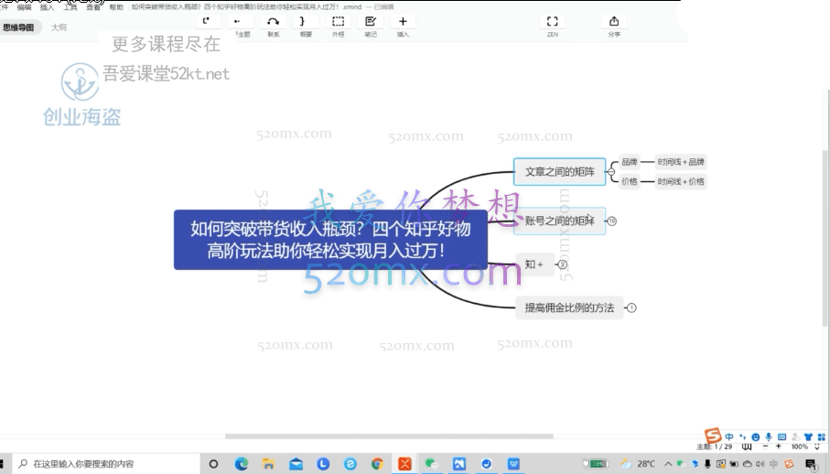
Task: Expand 知+ branch with 3 subtopics
Action: [562, 264]
